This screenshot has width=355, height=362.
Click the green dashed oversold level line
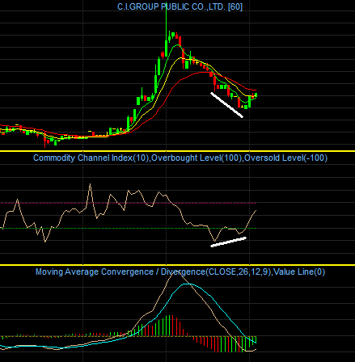(x=128, y=228)
